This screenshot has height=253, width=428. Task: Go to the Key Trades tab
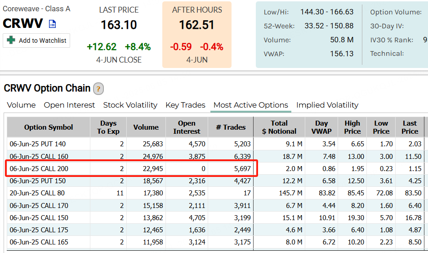pyautogui.click(x=185, y=105)
